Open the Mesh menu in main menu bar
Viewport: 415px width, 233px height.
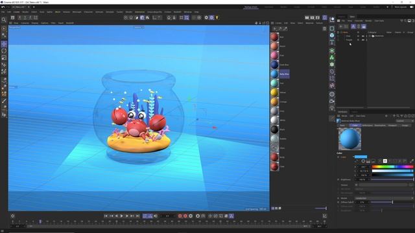click(58, 12)
